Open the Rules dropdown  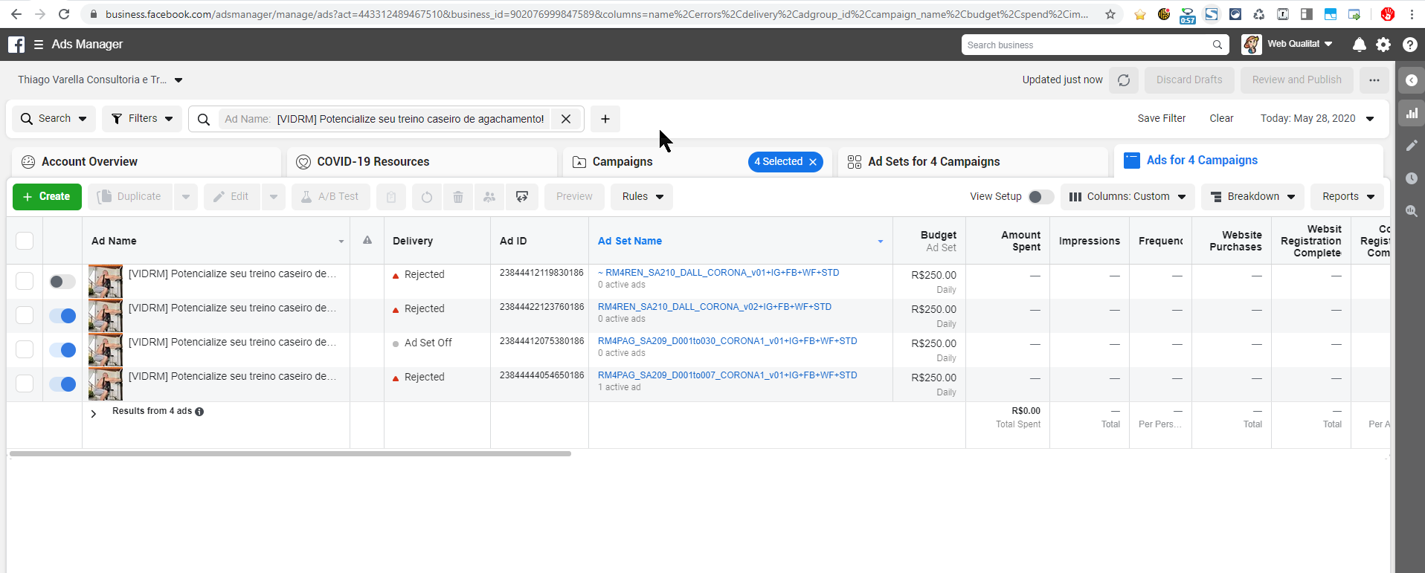(642, 197)
